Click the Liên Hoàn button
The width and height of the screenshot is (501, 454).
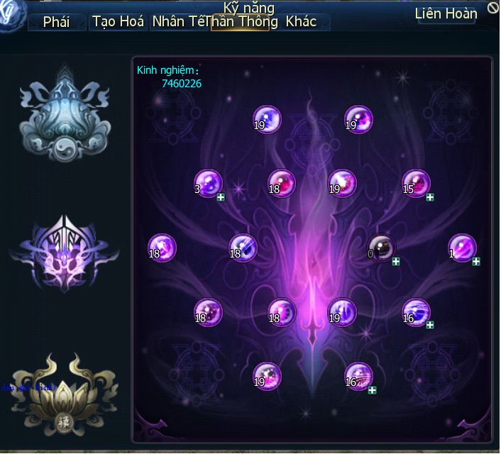point(446,14)
